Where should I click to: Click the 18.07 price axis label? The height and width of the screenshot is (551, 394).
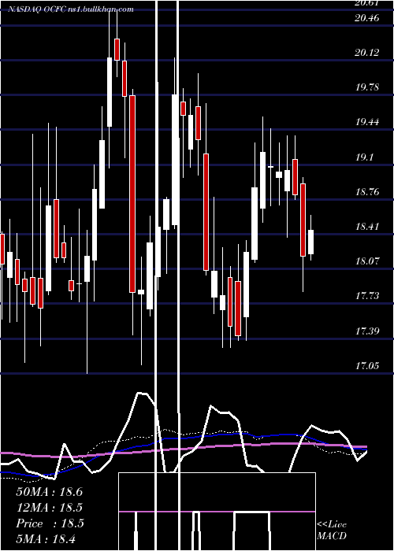point(367,261)
